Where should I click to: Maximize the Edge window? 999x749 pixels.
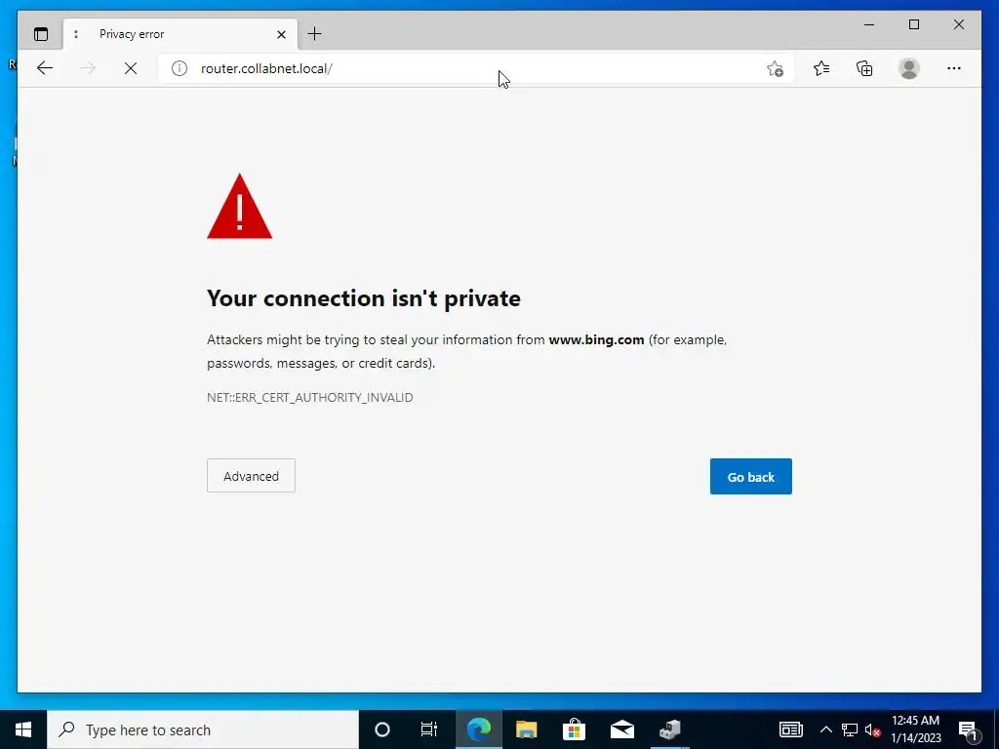click(914, 24)
